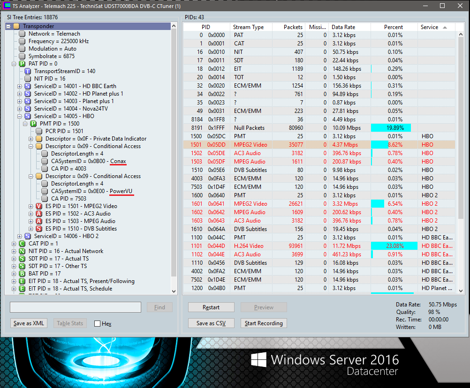Expand the CAT PID = 1 node
Image resolution: width=470 pixels, height=388 pixels.
[x=14, y=243]
